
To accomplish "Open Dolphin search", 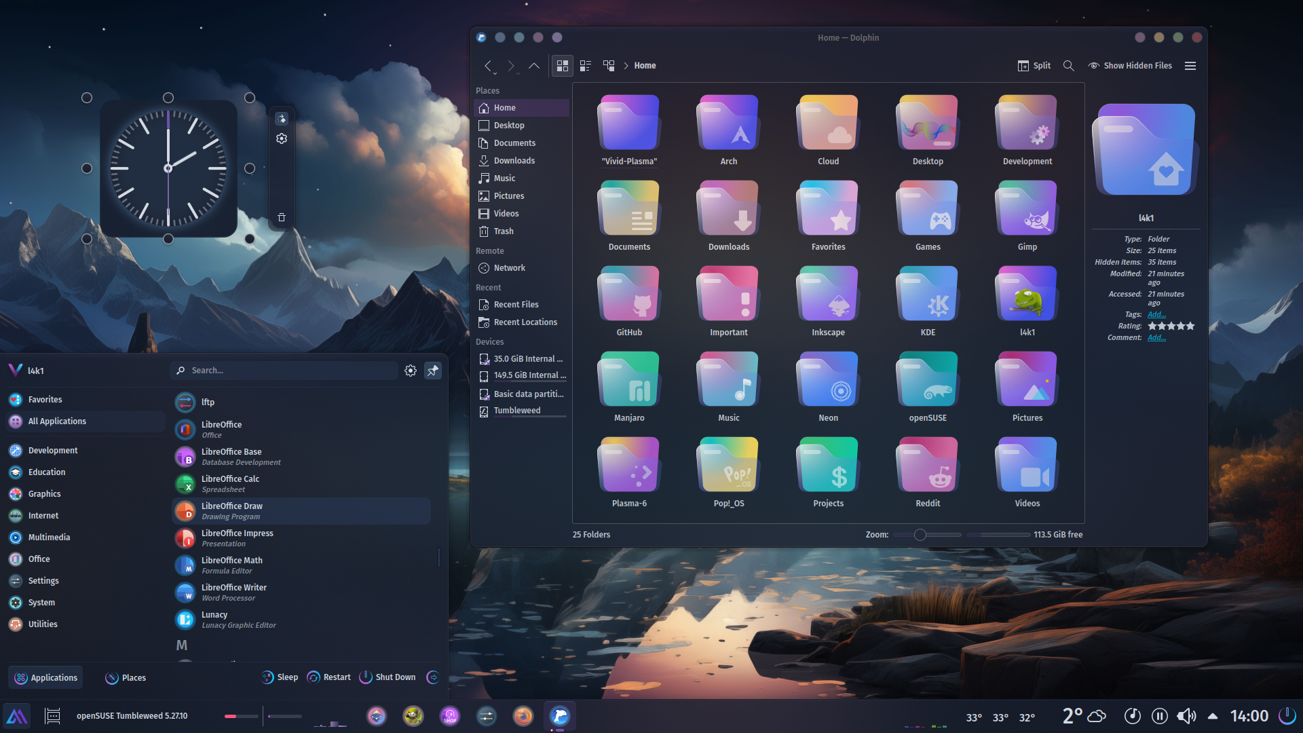I will 1068,65.
